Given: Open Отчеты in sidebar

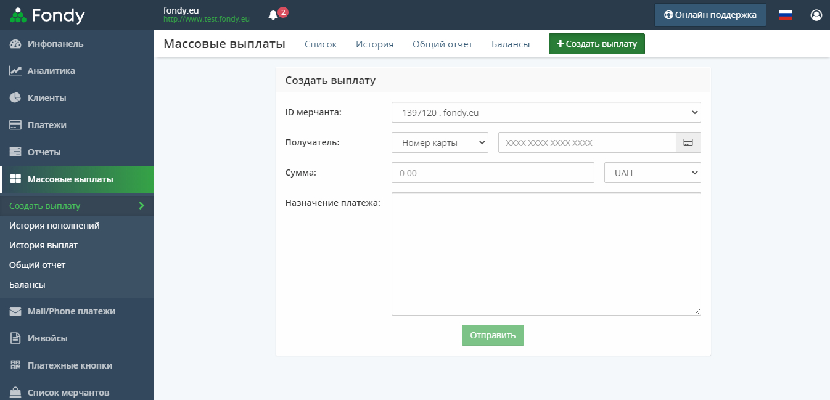Looking at the screenshot, I should 77,152.
